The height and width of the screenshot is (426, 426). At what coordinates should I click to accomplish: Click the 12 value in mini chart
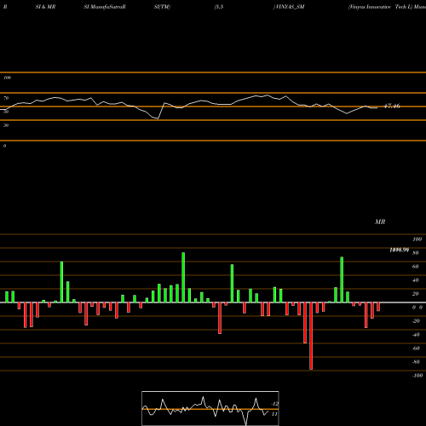click(x=274, y=404)
